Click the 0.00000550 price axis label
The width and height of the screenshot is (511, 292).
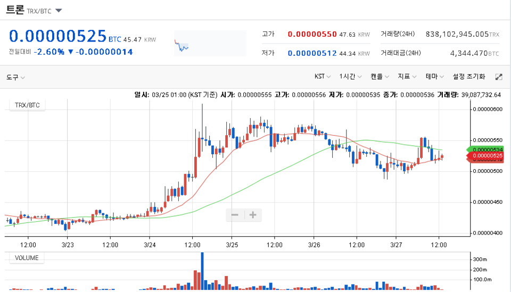(x=488, y=140)
